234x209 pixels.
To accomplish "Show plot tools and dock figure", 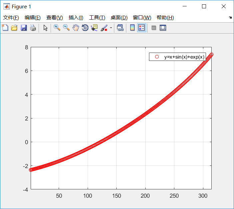I will click(163, 28).
